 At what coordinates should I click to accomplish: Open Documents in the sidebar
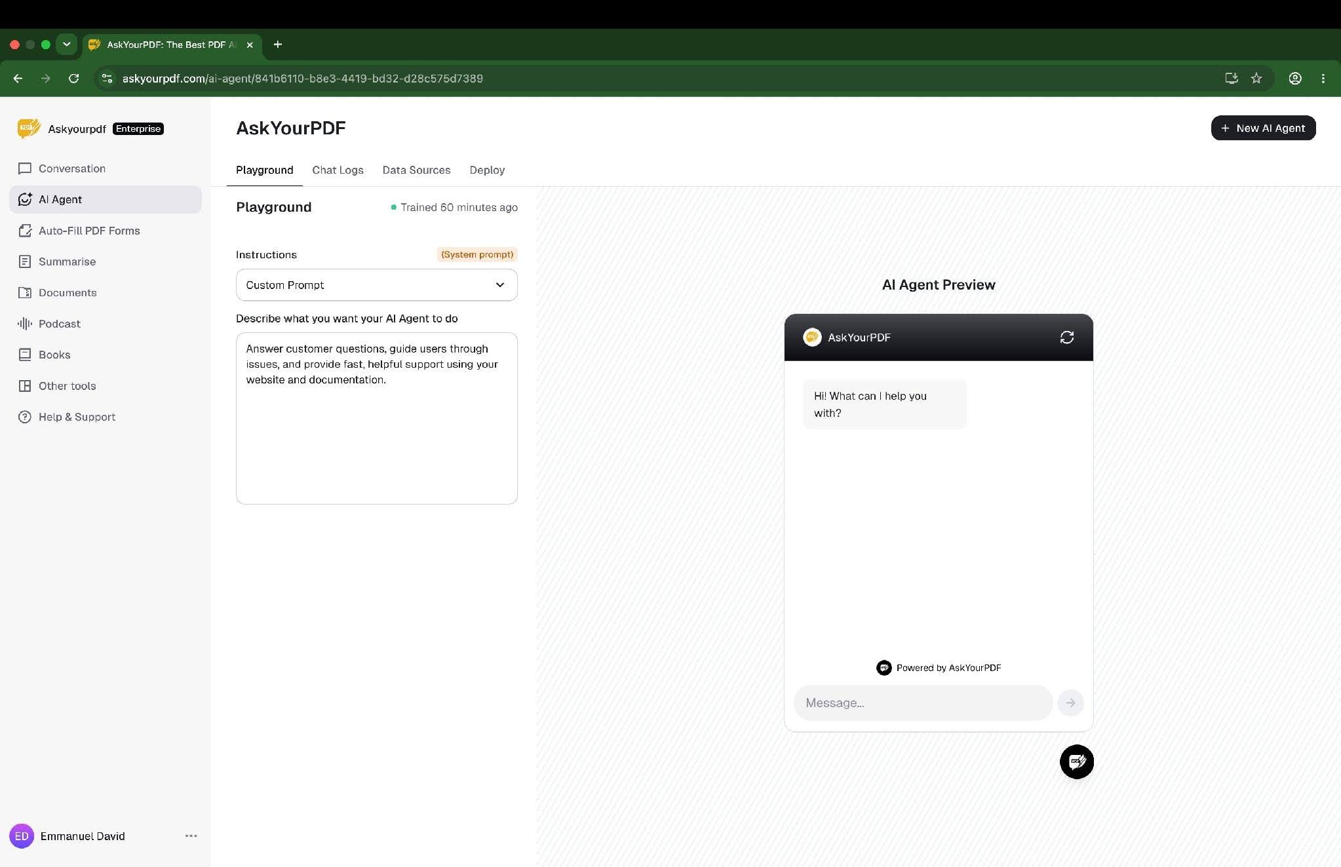point(106,292)
